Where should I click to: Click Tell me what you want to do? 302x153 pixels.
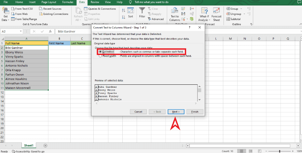pyautogui.click(x=151, y=2)
